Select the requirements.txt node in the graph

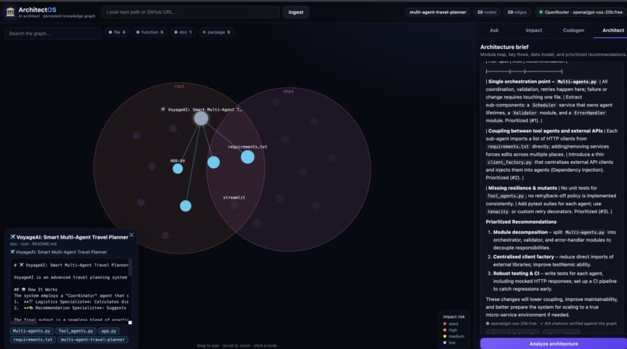pos(247,157)
